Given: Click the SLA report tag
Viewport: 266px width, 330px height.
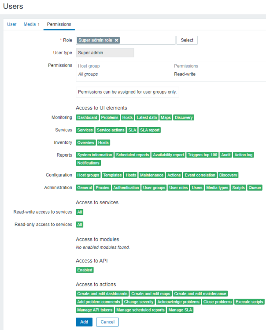Looking at the screenshot, I should [150, 130].
